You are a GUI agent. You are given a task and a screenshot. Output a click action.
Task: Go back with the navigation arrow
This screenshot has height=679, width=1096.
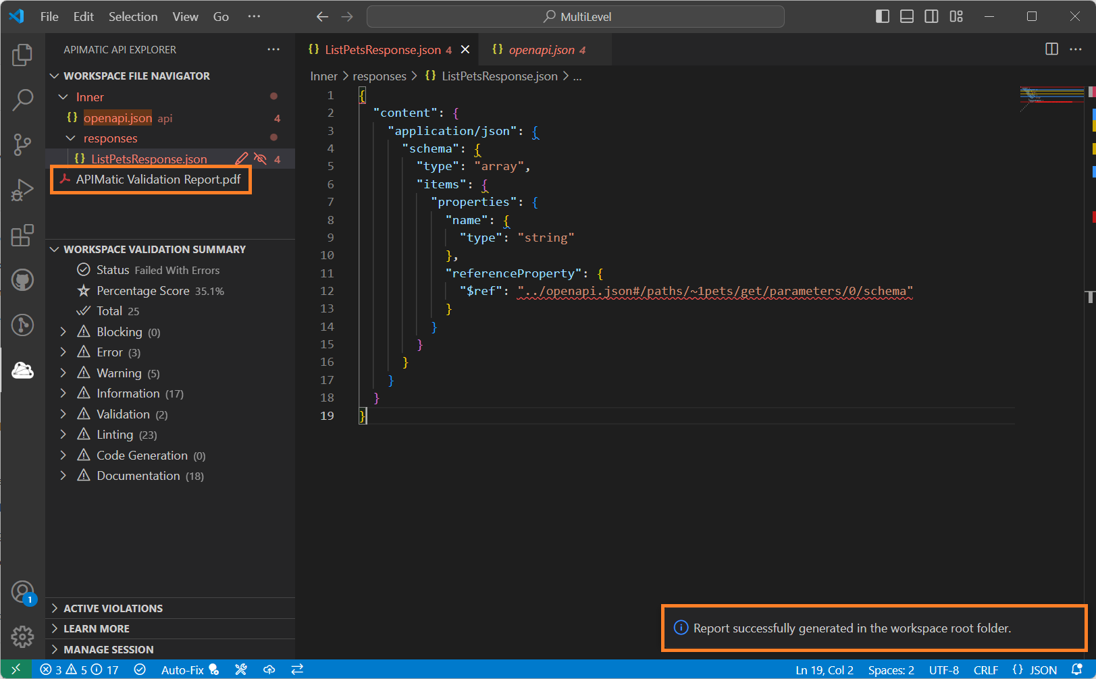(323, 17)
